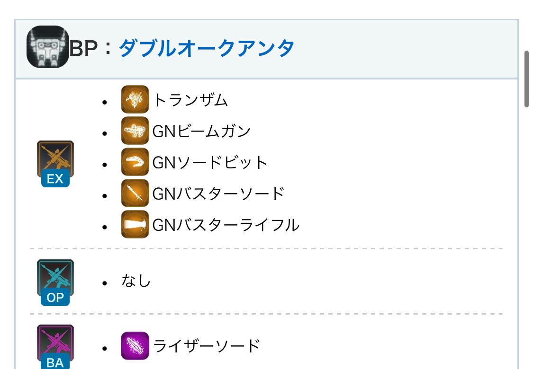Select the GNビームガン text label
Screen dimensions: 533x369
(201, 131)
